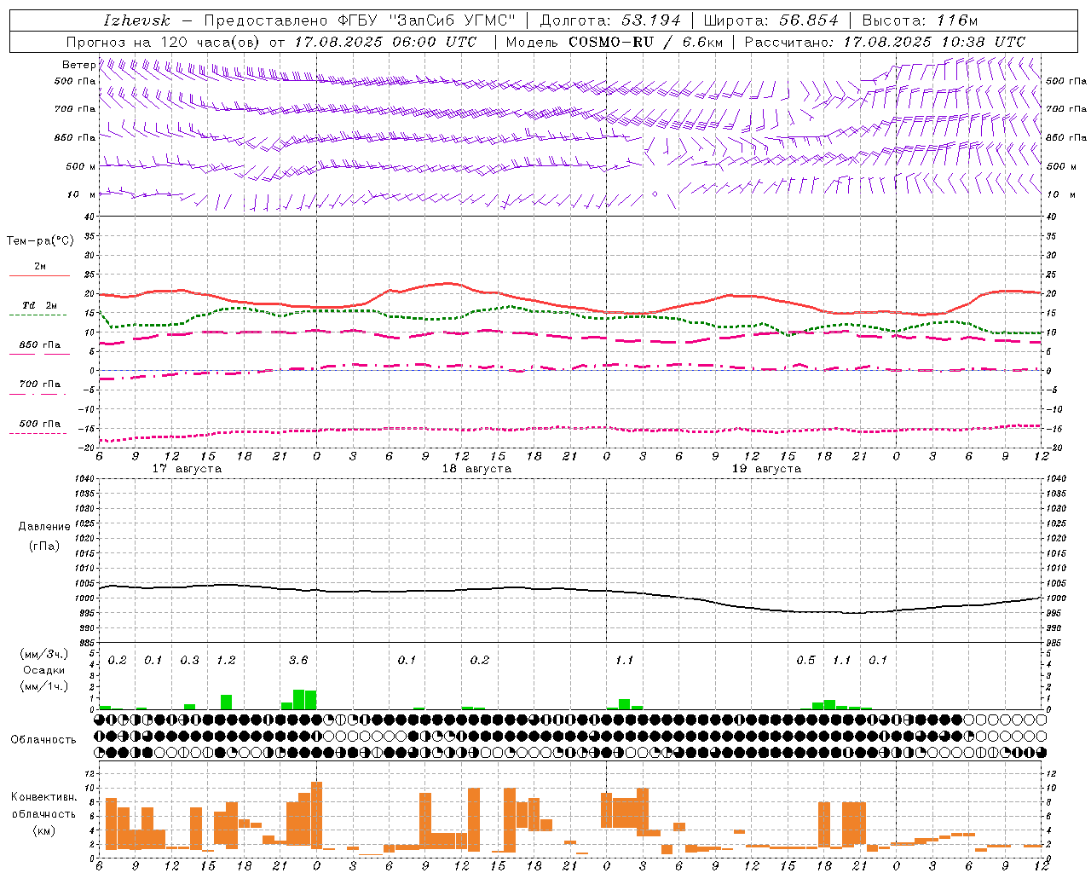Click the Тем-ра(°C) temperature section label
Image resolution: width=1091 pixels, height=873 pixels.
[40, 241]
